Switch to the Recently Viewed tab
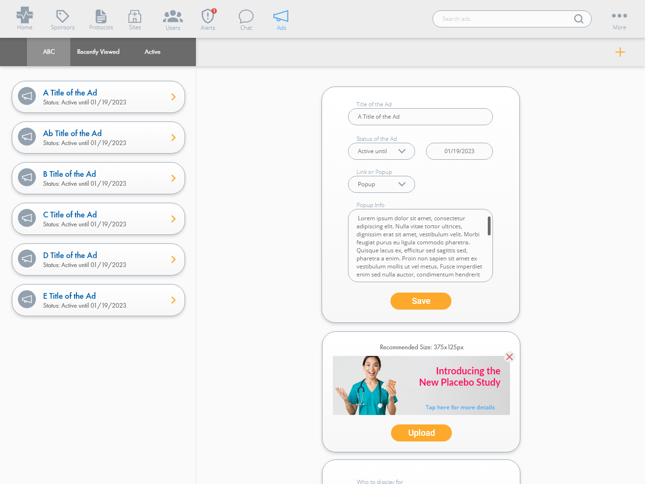This screenshot has height=484, width=645. (x=98, y=52)
